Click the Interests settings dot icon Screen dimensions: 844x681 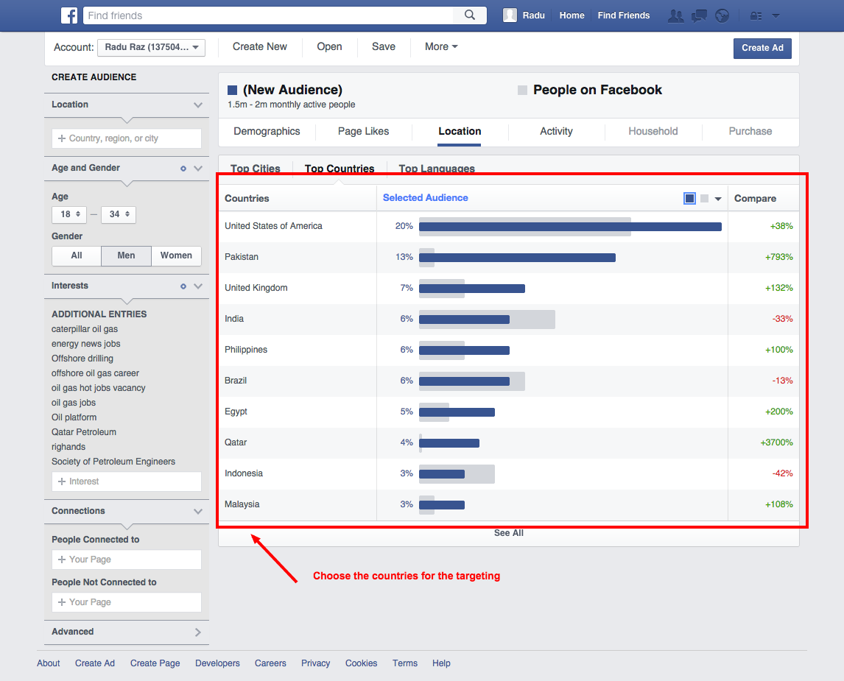tap(183, 286)
